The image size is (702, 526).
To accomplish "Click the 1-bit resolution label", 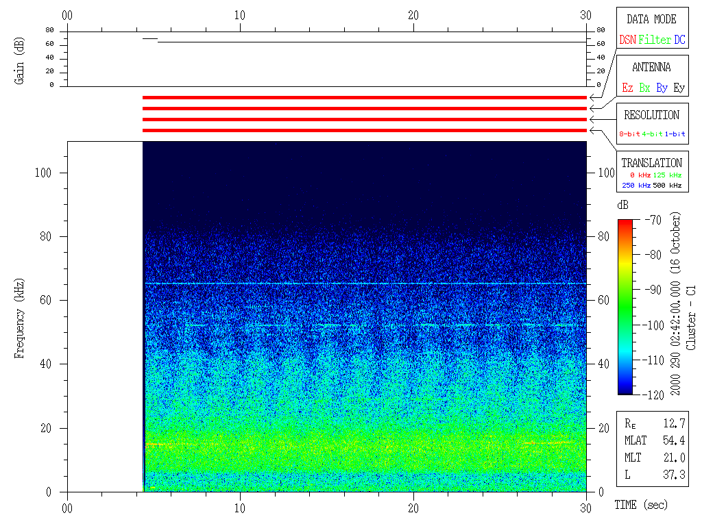I will [x=675, y=134].
